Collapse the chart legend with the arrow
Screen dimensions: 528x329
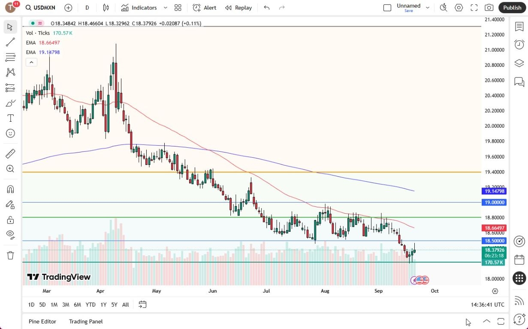(31, 62)
